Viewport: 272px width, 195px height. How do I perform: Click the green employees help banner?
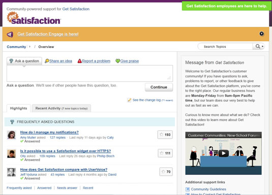point(227,6)
